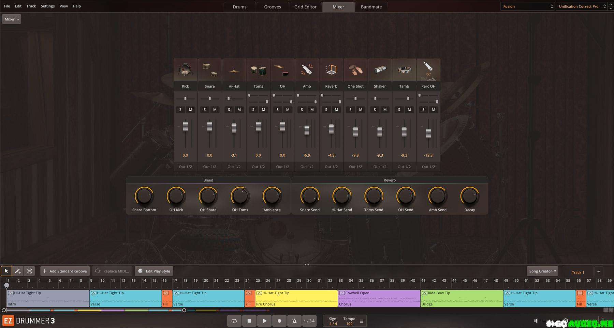Select the Perc OH channel icon
The height and width of the screenshot is (328, 614).
428,70
